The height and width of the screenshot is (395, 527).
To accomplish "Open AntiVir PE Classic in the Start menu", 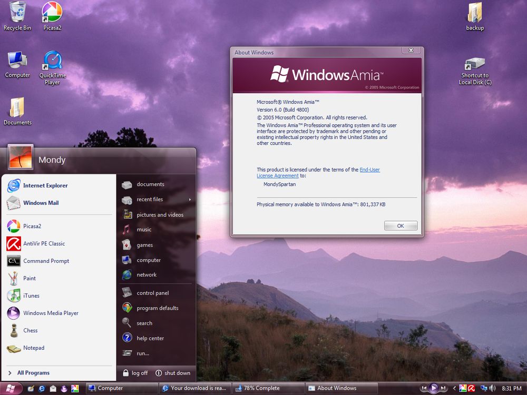I will coord(59,243).
